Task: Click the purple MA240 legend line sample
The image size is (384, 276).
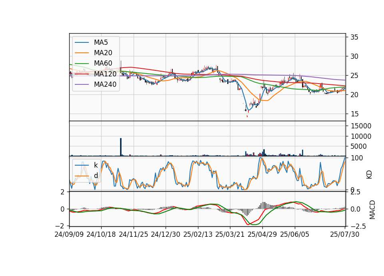Action: pos(82,84)
